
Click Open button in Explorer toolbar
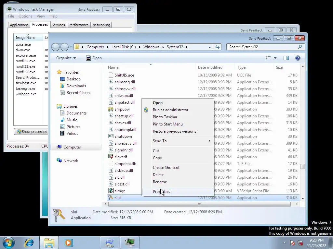94,58
